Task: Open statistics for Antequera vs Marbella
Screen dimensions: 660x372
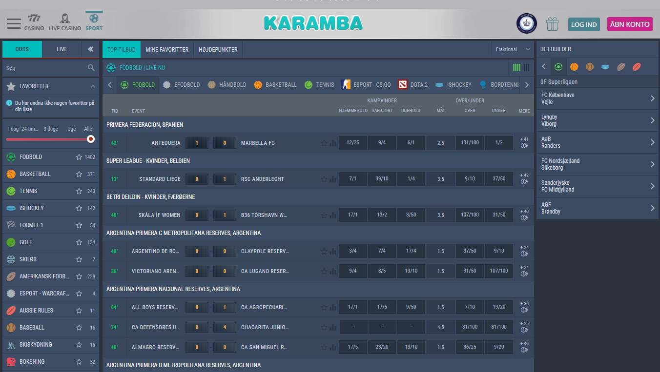Action: pyautogui.click(x=333, y=143)
